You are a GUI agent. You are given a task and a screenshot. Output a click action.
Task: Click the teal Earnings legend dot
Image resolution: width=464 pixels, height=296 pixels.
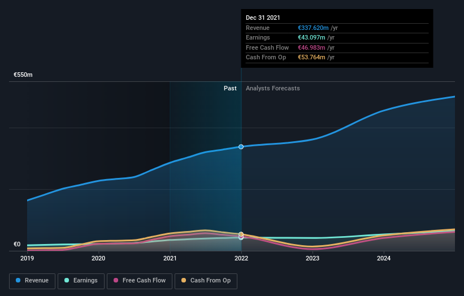pos(67,280)
